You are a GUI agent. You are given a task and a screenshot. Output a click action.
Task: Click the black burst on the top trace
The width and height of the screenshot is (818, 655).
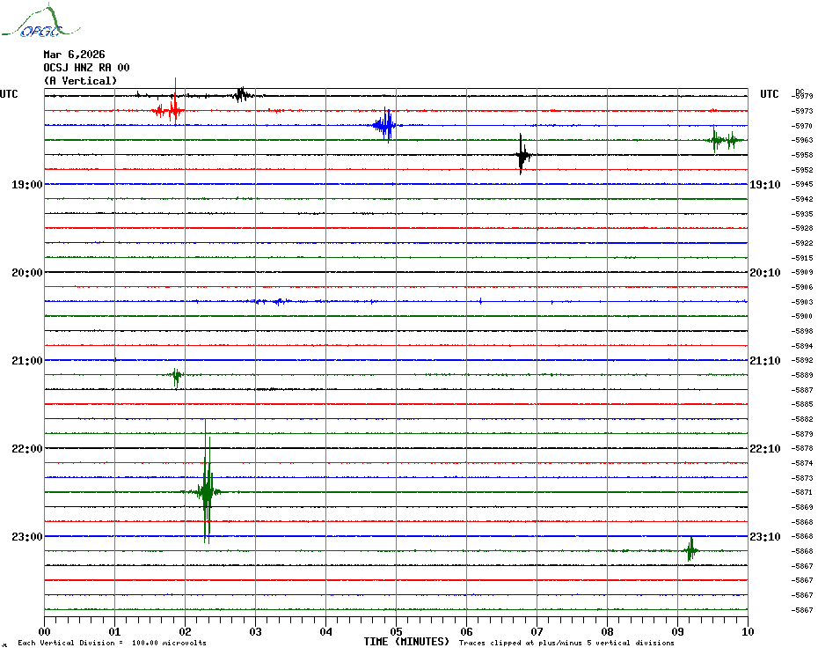pos(241,94)
